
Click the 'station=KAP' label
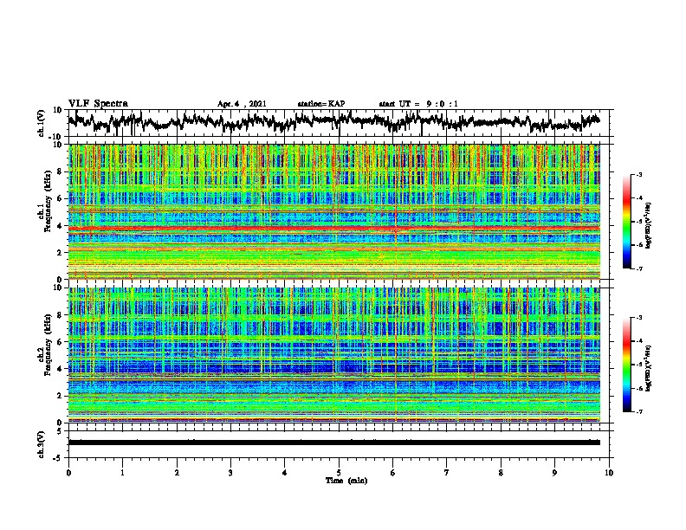tap(321, 104)
